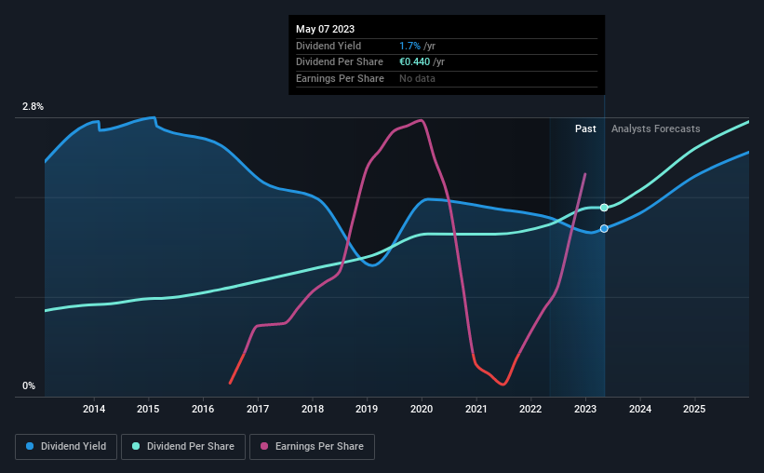Click the pink Earnings Per Share legend dot

pos(264,446)
